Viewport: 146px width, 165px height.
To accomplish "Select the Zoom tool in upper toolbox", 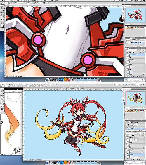I will click(x=3, y=24).
